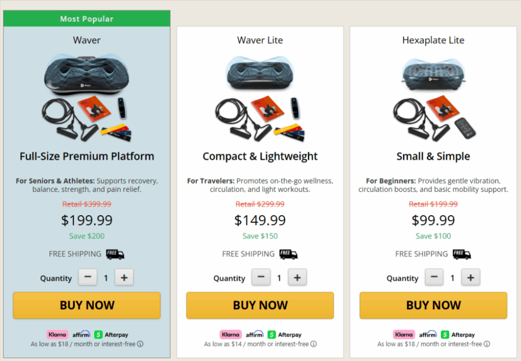
Task: Increase the Waver quantity with the plus button
Action: 124,277
